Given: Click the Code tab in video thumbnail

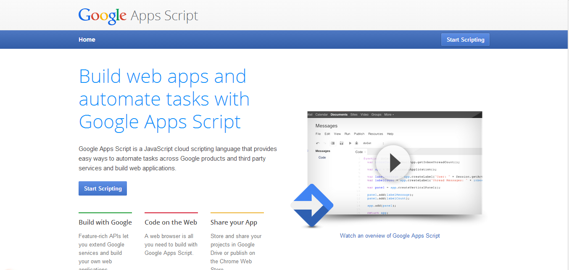Looking at the screenshot, I should coord(359,152).
